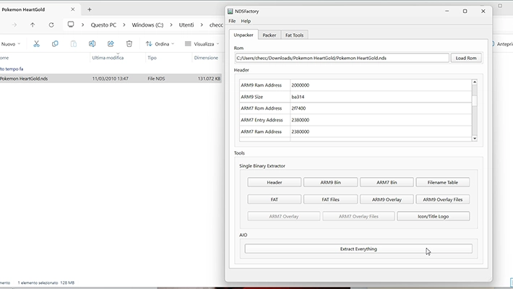Click the Cut scissors icon in File Explorer
513x289 pixels.
(36, 44)
